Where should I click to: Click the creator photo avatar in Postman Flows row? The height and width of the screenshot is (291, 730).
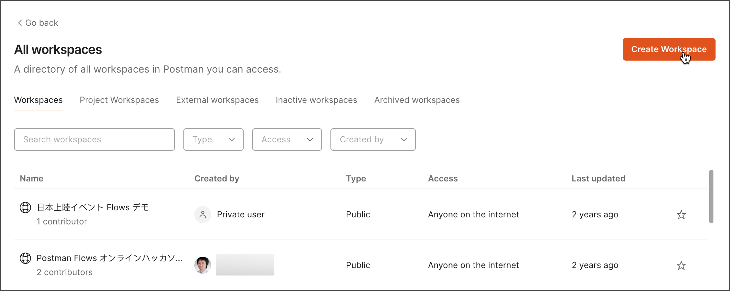(203, 265)
